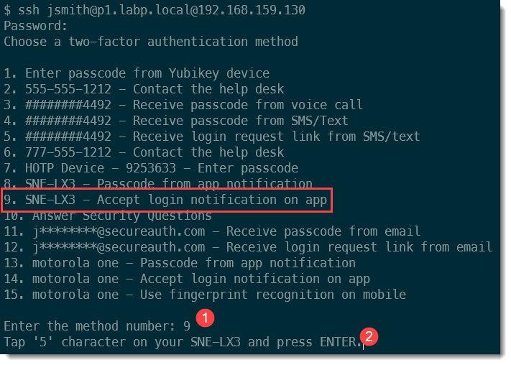Select motorola one fingerprint recognition option
The width and height of the screenshot is (511, 365).
click(205, 295)
